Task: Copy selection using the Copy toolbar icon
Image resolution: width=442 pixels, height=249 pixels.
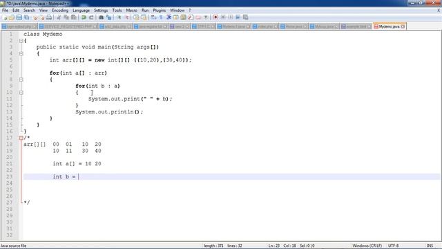Action: click(66, 17)
